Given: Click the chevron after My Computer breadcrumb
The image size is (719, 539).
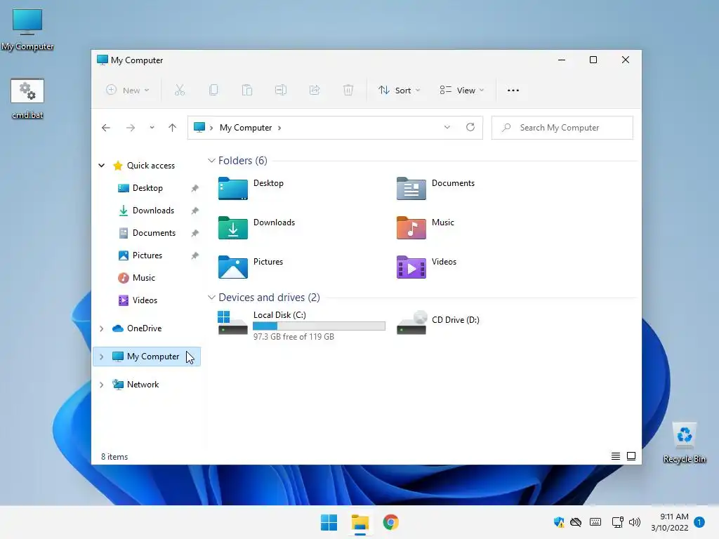Looking at the screenshot, I should 279,128.
